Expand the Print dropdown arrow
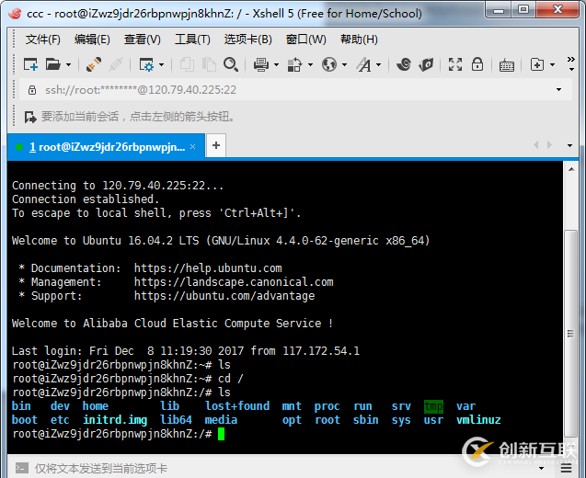Screen dimensions: 586x478 tap(276, 65)
